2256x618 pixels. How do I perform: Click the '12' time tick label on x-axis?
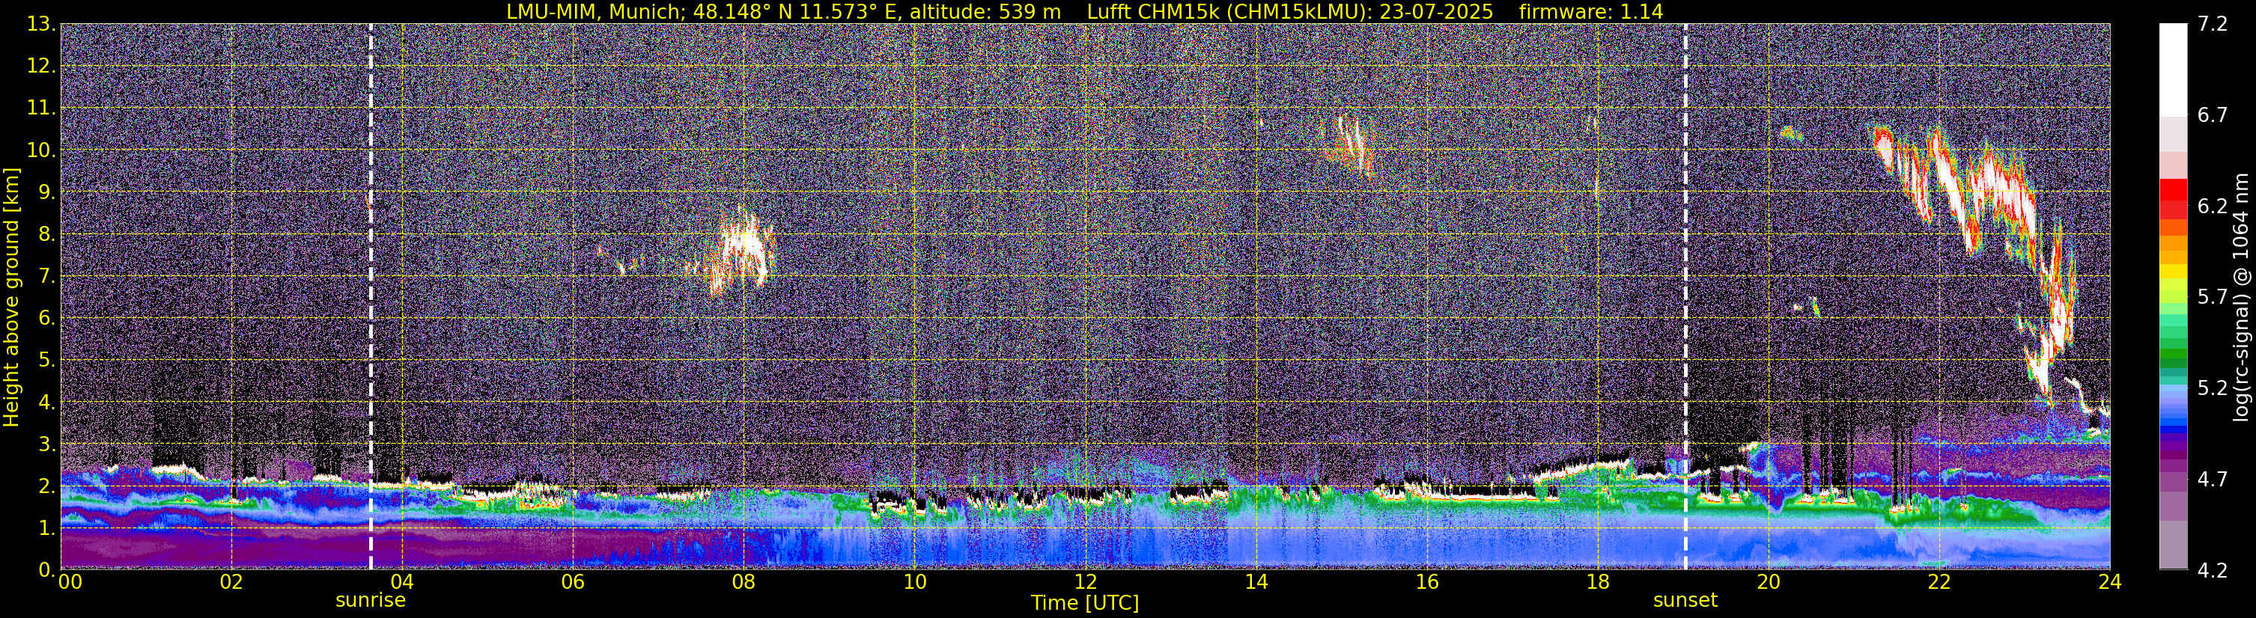point(1085,582)
